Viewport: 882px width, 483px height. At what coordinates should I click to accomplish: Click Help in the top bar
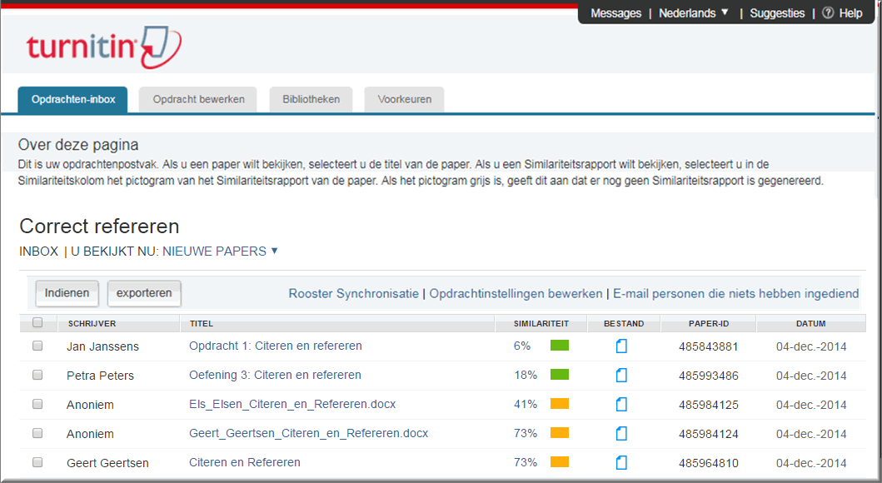pos(850,13)
